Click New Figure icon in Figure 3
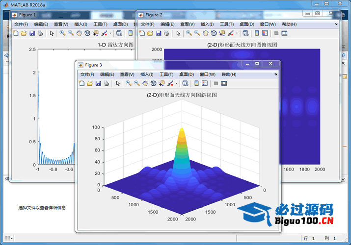This screenshot has height=245, width=351. 81,83
